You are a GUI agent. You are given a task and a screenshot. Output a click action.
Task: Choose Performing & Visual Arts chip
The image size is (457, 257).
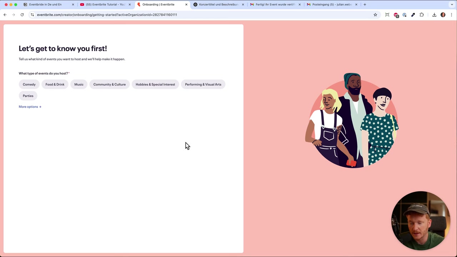pyautogui.click(x=203, y=85)
